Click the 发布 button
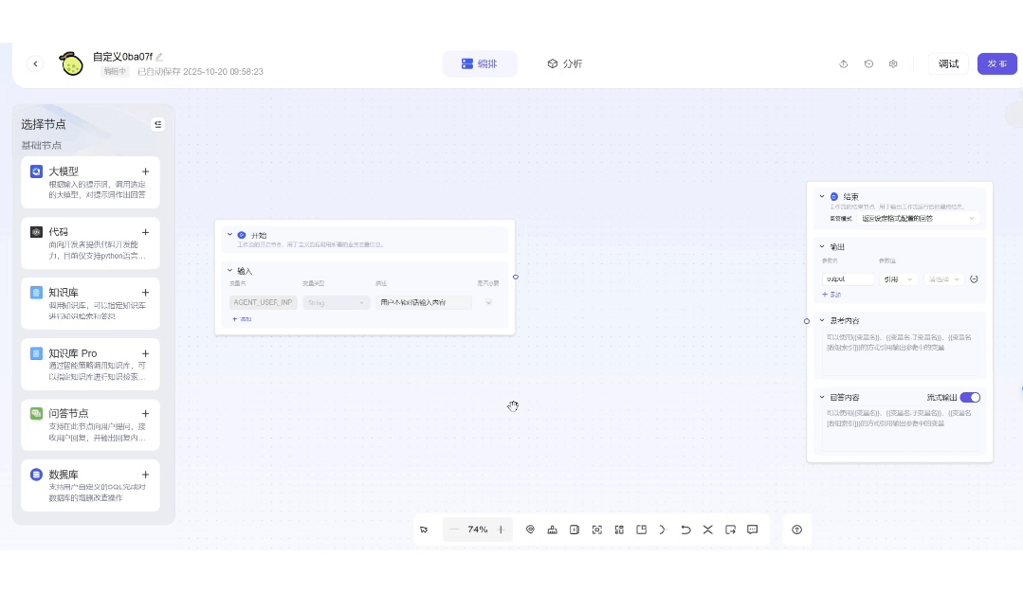The width and height of the screenshot is (1023, 593). pos(996,63)
